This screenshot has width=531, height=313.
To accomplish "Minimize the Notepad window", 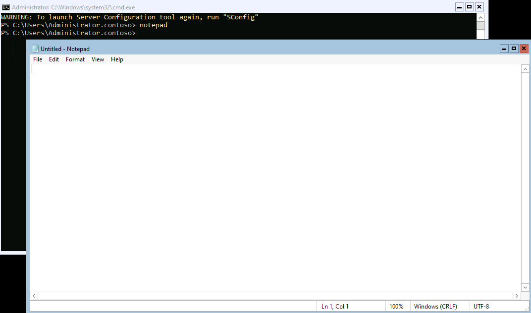I will 504,49.
